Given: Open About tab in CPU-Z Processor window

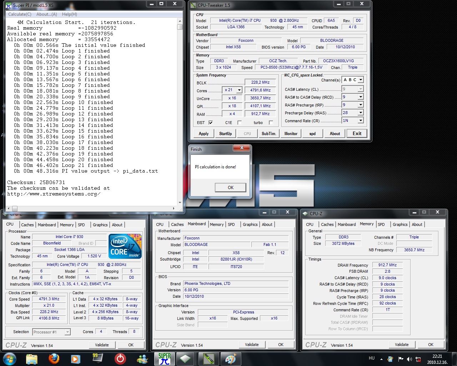Looking at the screenshot, I should coord(117,225).
